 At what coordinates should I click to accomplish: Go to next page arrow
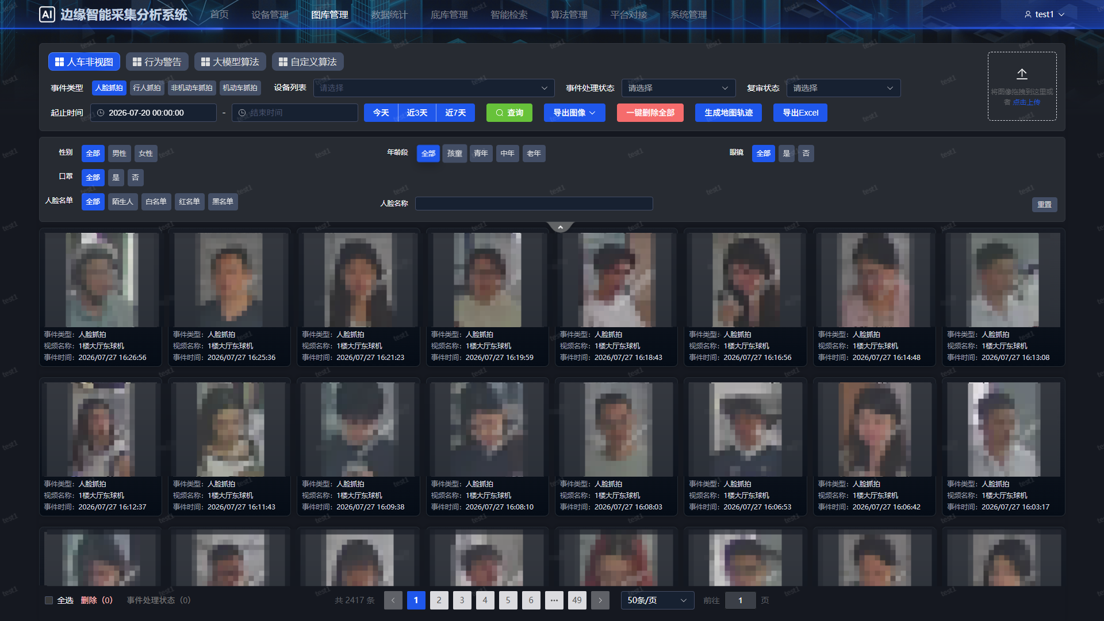[x=600, y=600]
